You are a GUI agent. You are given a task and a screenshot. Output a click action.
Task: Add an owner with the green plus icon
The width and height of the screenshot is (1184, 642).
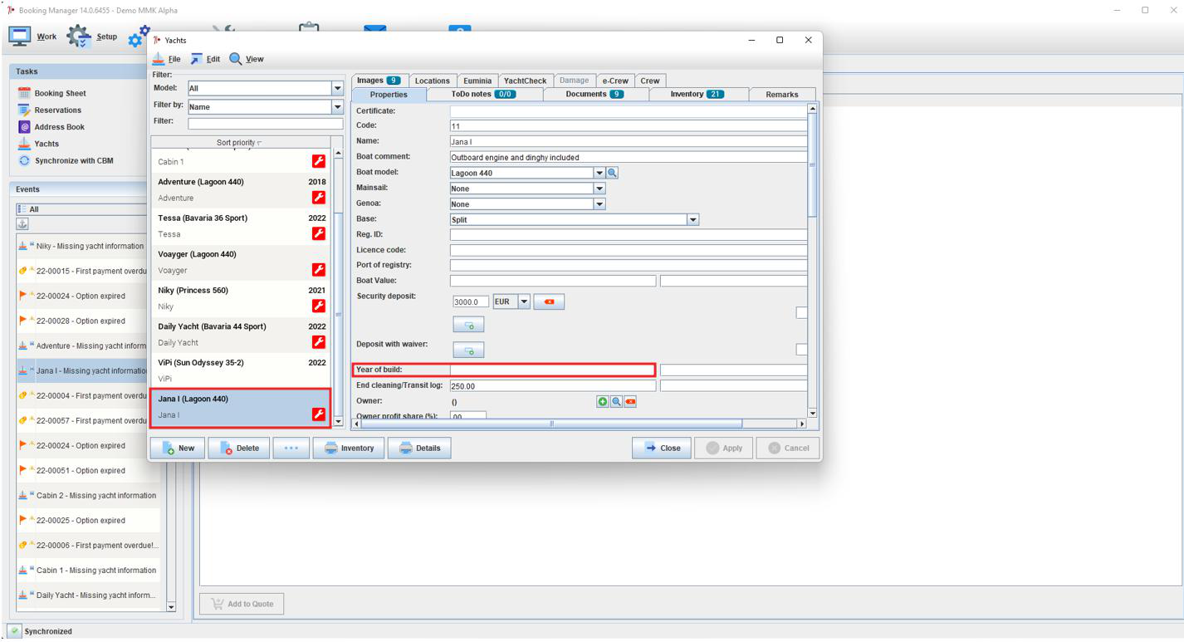pyautogui.click(x=603, y=401)
